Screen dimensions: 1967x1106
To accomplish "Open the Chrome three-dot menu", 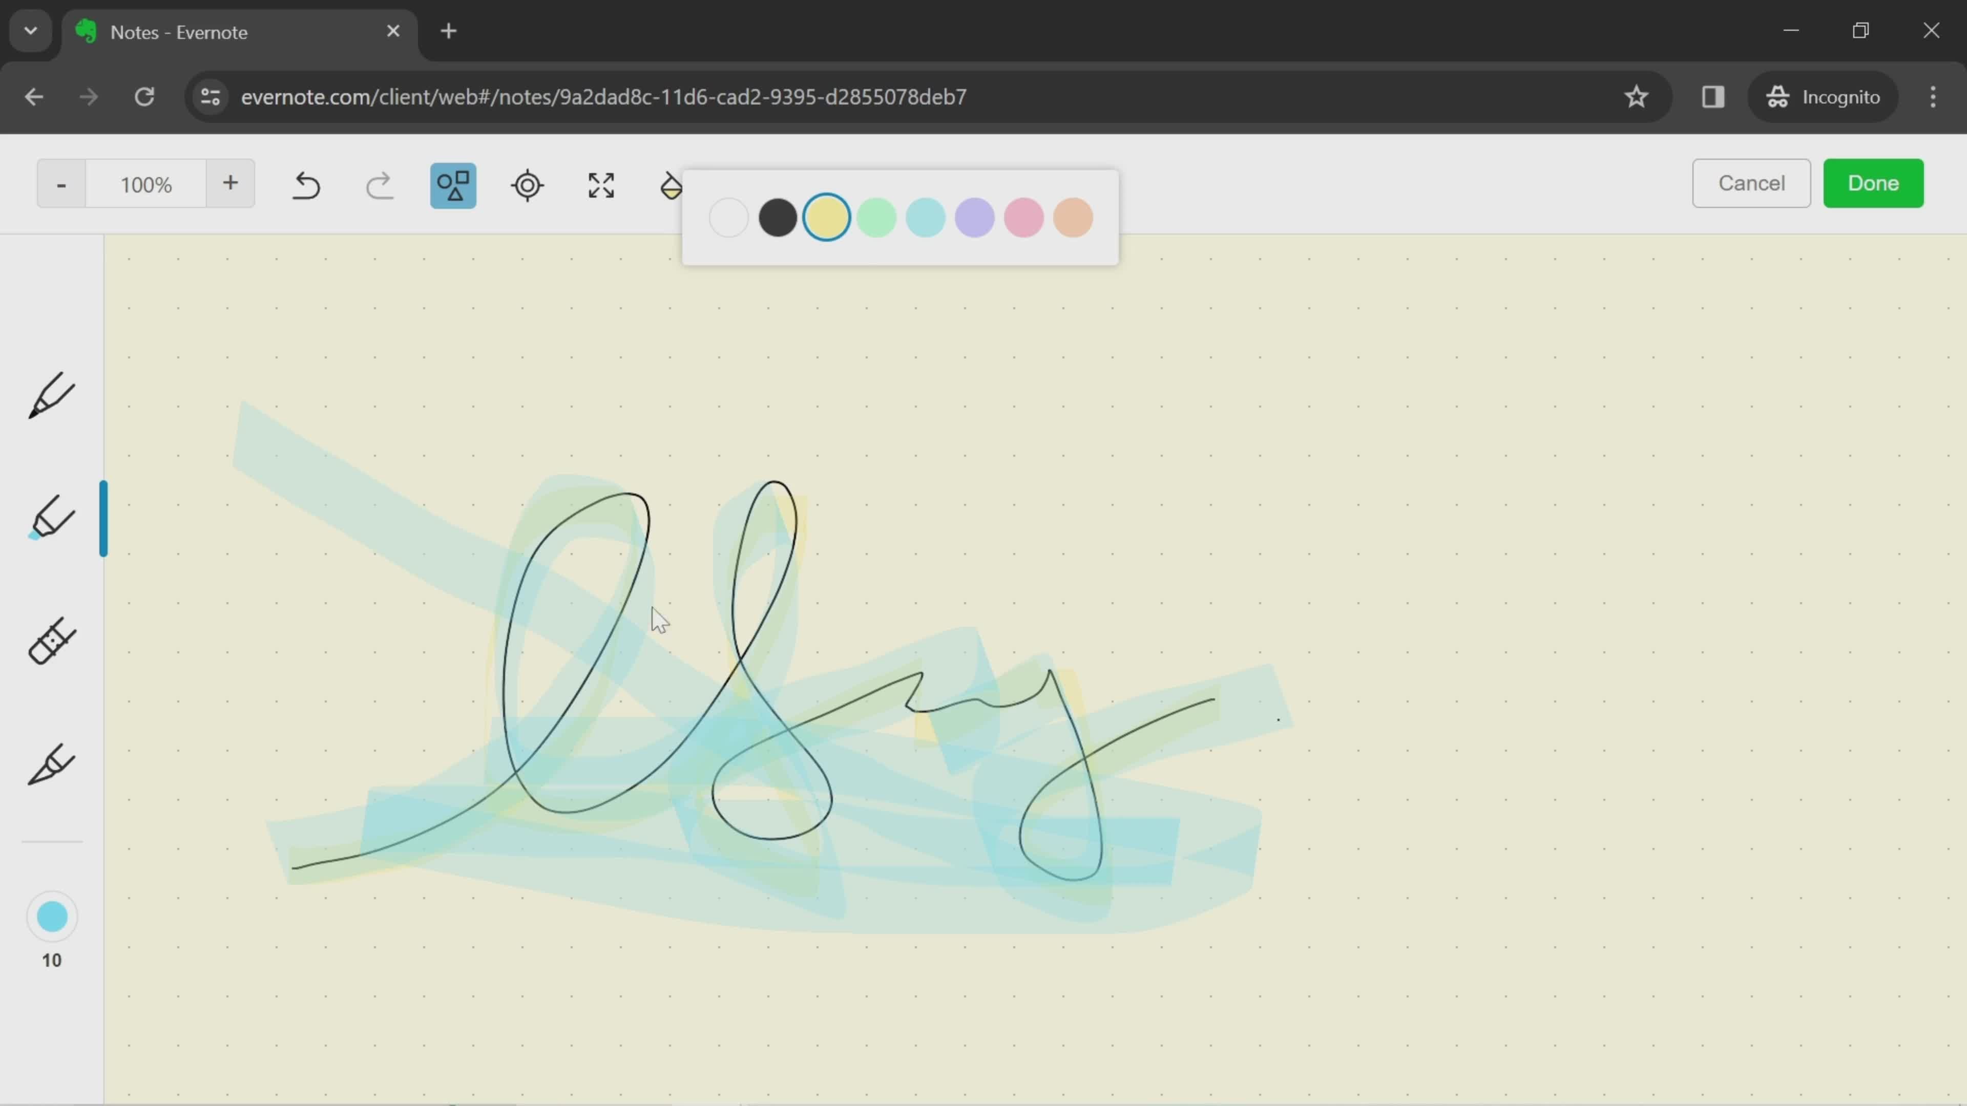I will (1933, 97).
